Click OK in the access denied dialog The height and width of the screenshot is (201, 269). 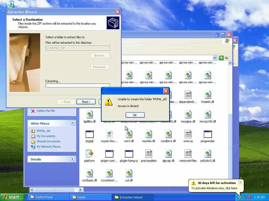point(135,115)
